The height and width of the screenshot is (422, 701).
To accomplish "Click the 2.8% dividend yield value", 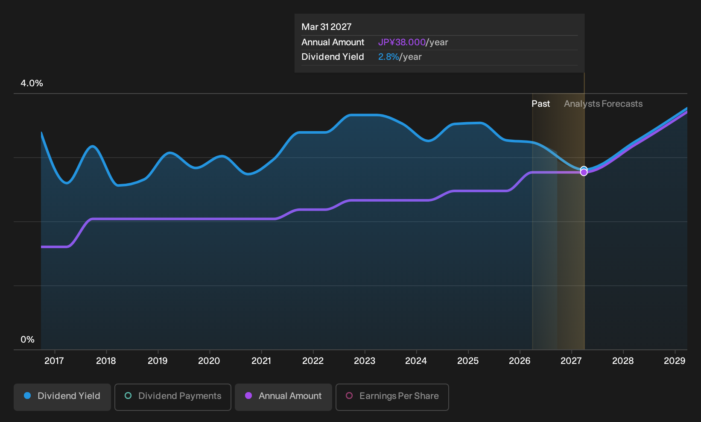I will (x=388, y=57).
